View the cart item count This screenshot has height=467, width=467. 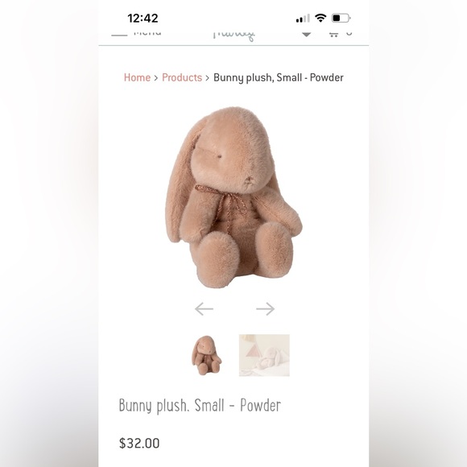click(349, 33)
